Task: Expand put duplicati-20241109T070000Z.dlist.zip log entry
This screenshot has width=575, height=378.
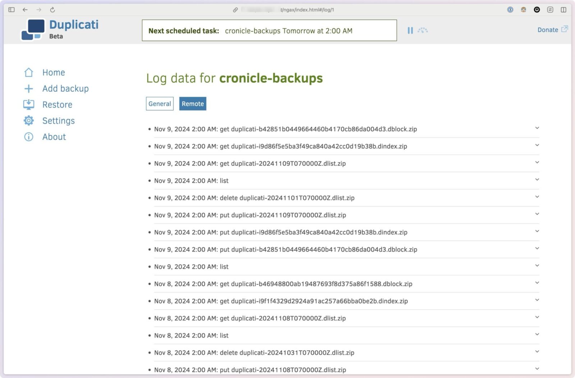Action: (x=537, y=214)
